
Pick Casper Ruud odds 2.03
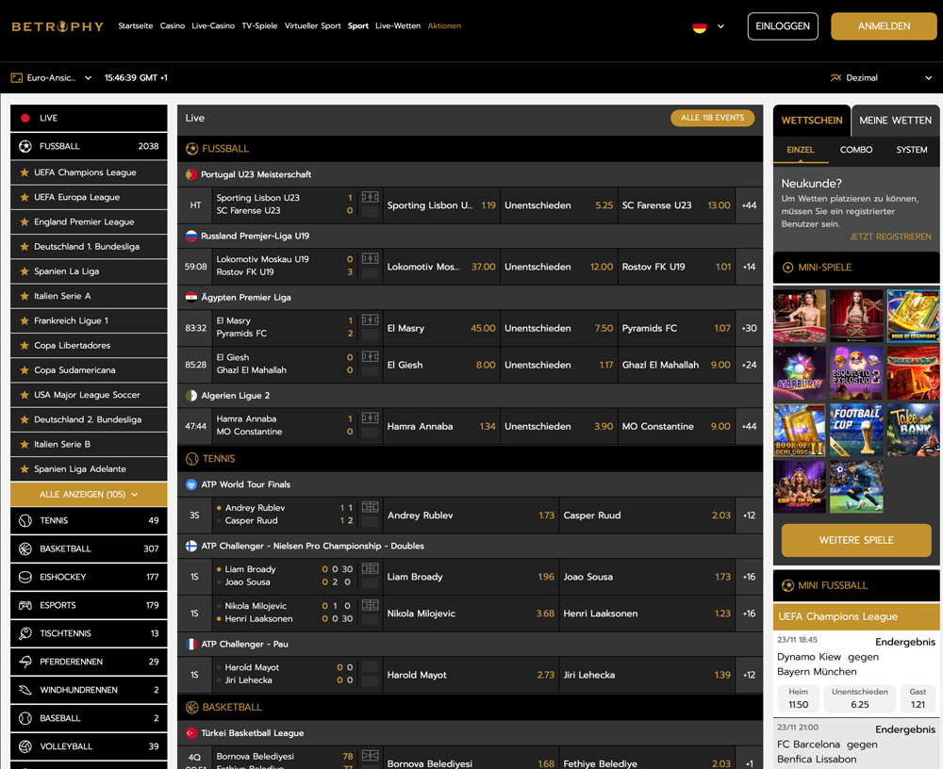[647, 515]
